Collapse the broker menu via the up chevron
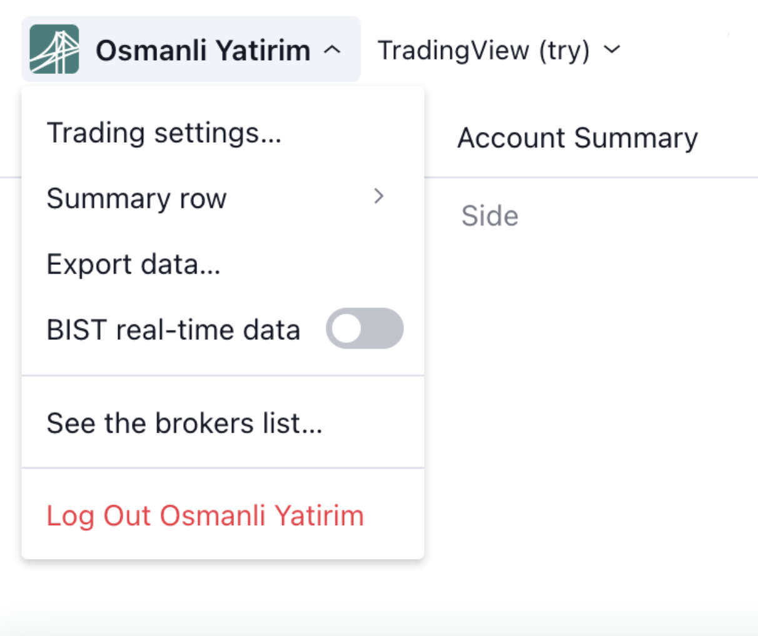 point(333,49)
